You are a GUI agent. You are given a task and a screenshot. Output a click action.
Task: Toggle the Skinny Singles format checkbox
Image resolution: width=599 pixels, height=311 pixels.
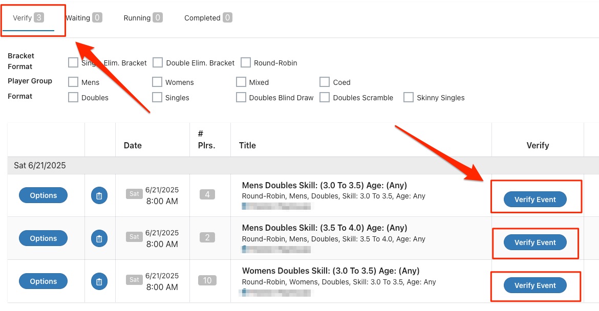[x=409, y=97]
